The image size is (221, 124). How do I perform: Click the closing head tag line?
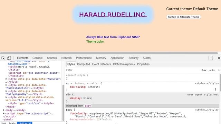point(10,107)
